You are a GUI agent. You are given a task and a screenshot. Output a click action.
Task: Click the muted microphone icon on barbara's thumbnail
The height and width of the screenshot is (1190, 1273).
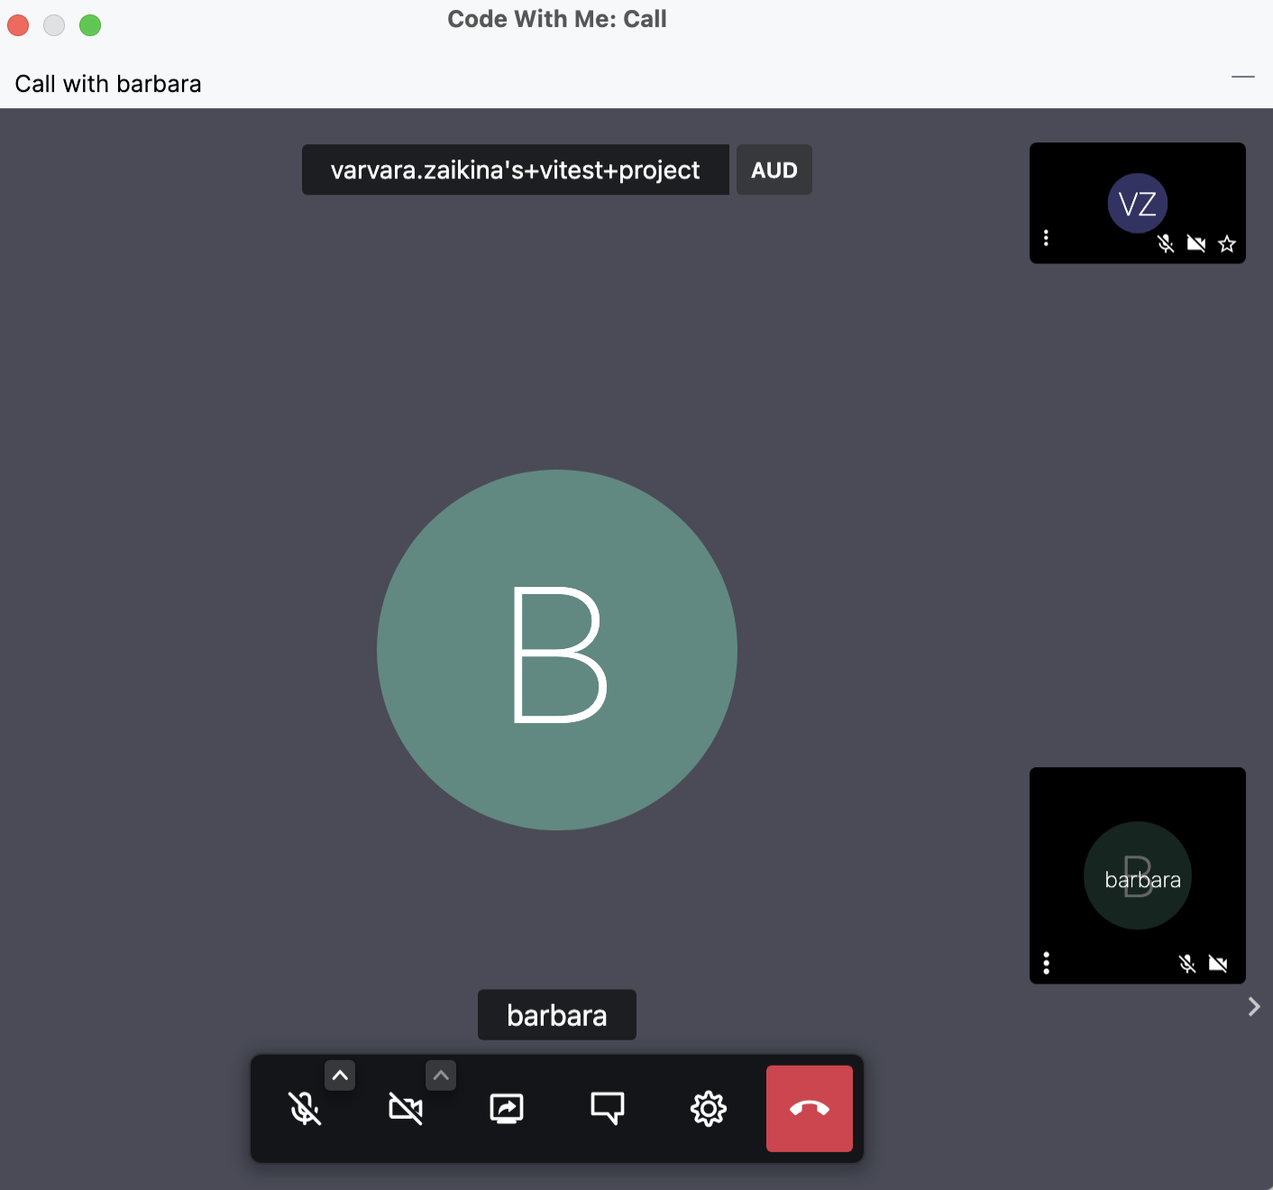point(1187,964)
